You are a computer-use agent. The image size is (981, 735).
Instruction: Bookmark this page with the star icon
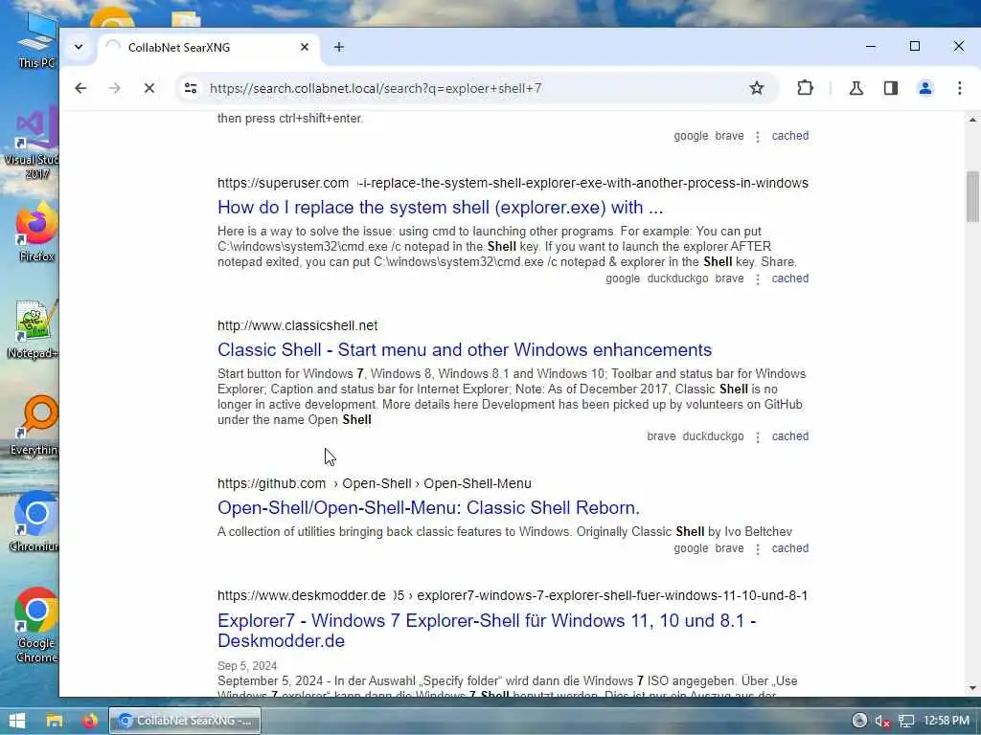pos(757,88)
